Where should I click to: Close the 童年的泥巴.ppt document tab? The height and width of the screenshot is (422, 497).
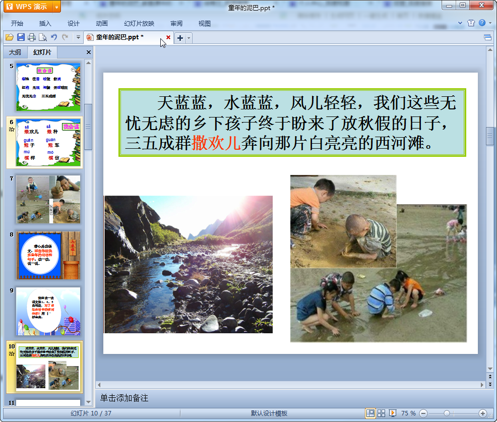168,37
